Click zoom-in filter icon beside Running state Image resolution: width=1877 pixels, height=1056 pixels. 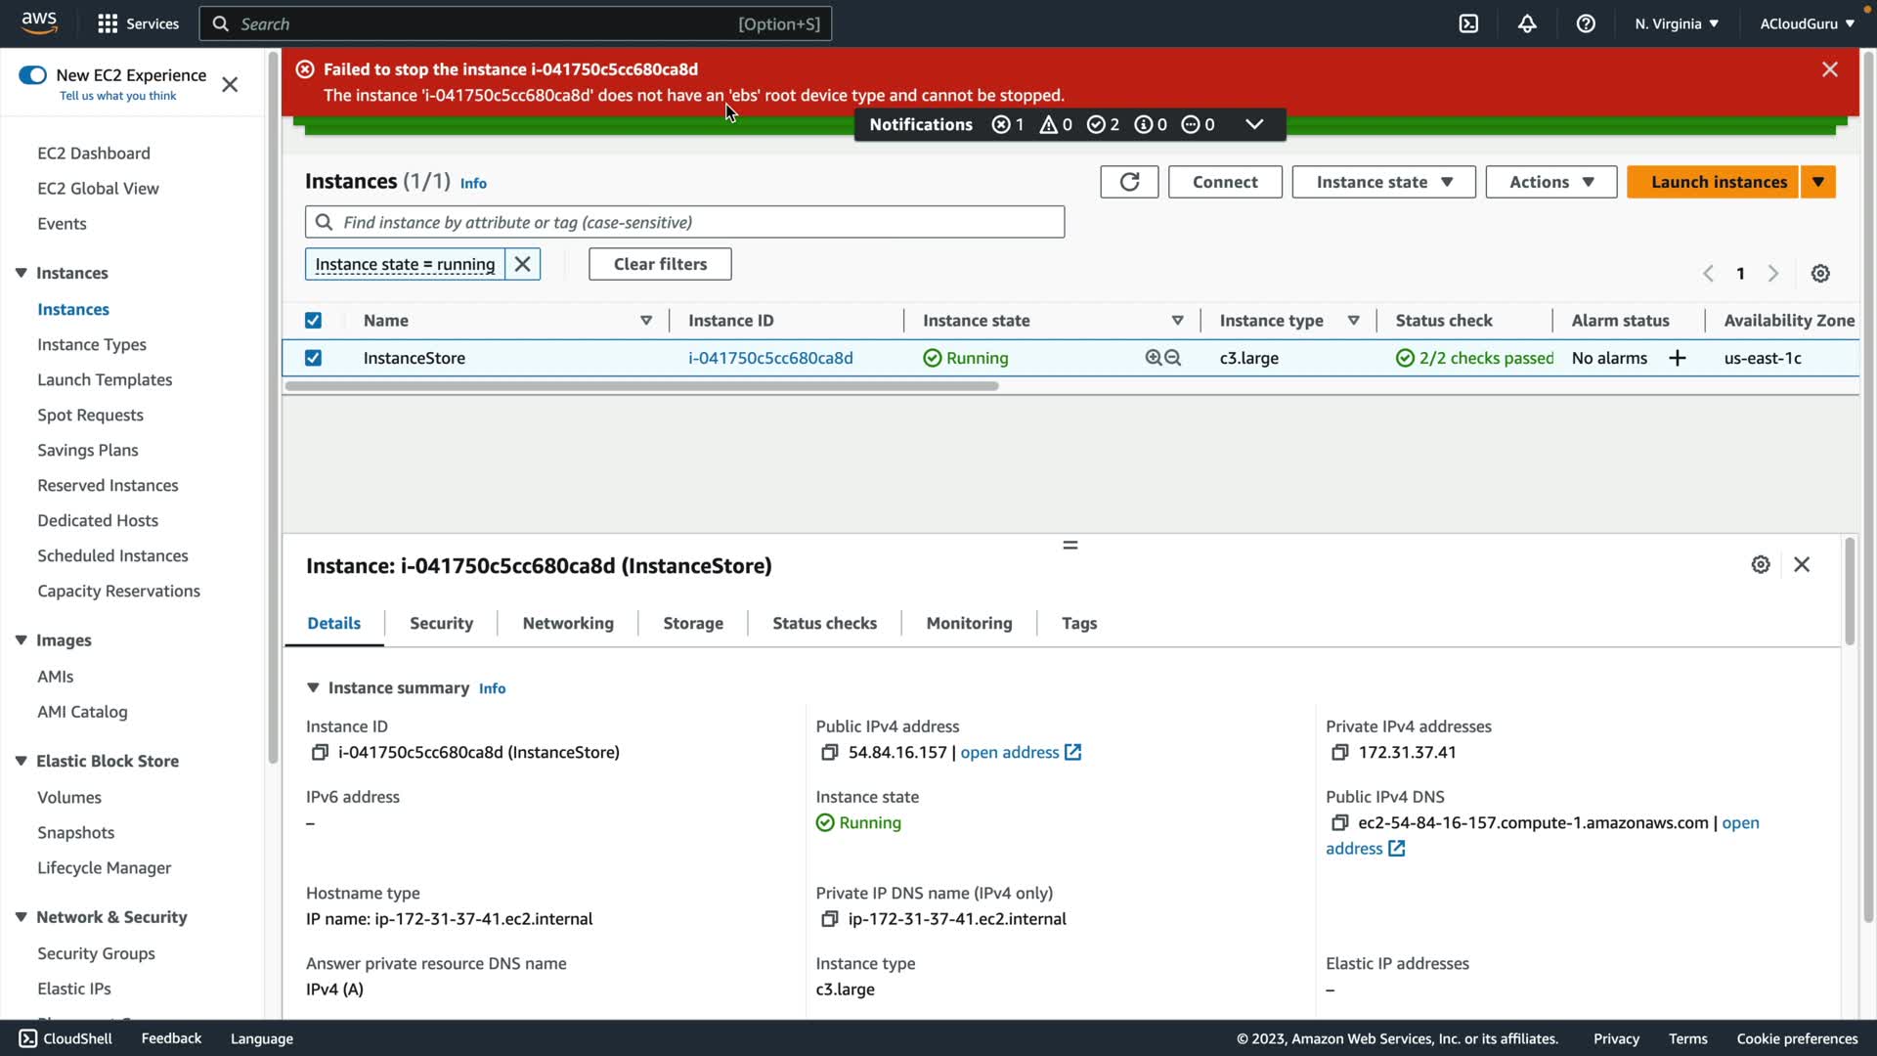click(1154, 358)
